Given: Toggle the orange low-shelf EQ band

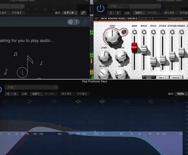Looking at the screenshot, I should (30, 101).
